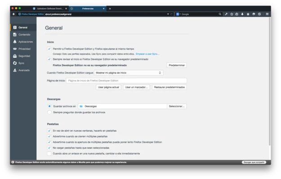281x179 pixels.
Task: Close the Preferencias tab
Action: click(x=103, y=9)
